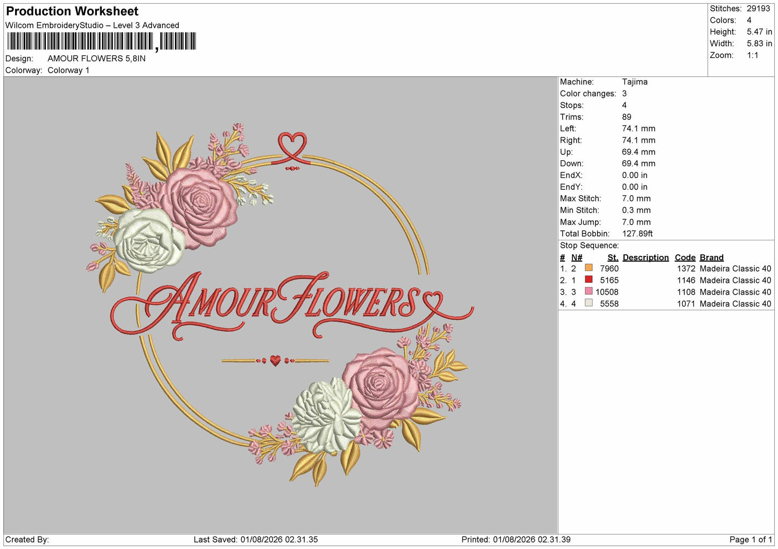Click the Right value 74.1 mm
The image size is (778, 549).
(639, 140)
